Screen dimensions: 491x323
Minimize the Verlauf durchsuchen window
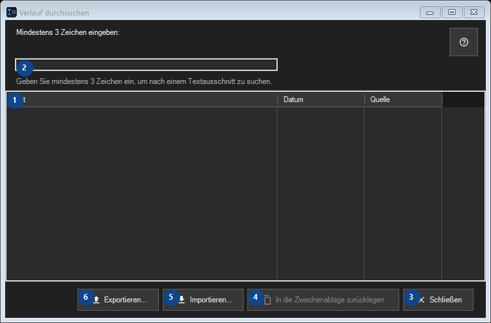point(430,12)
